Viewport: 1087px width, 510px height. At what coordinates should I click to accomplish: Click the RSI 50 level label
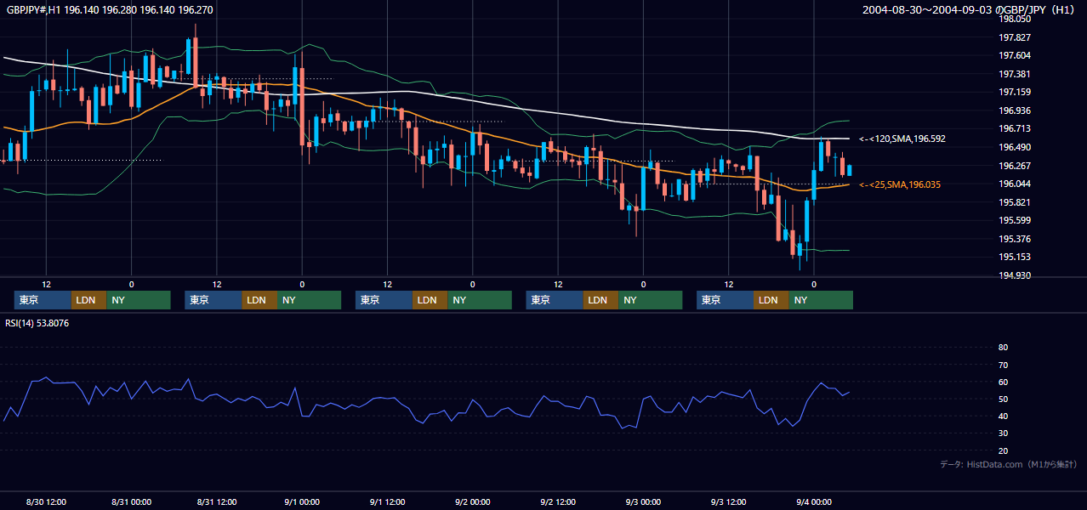pos(1003,399)
